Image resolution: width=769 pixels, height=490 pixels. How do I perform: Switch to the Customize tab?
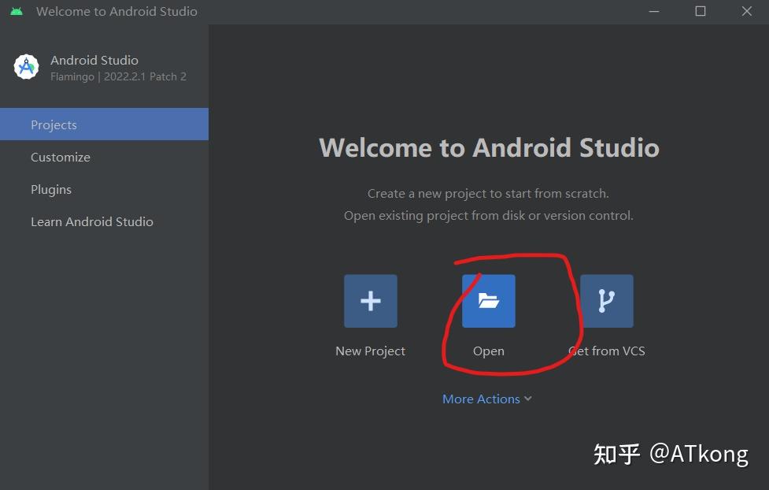tap(61, 157)
